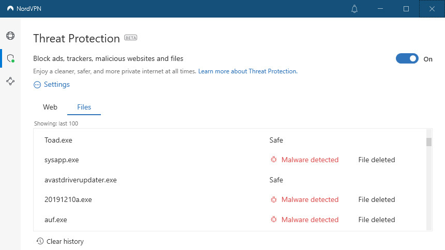Click the BETA badge next to title
The image size is (445, 250).
pyautogui.click(x=130, y=38)
